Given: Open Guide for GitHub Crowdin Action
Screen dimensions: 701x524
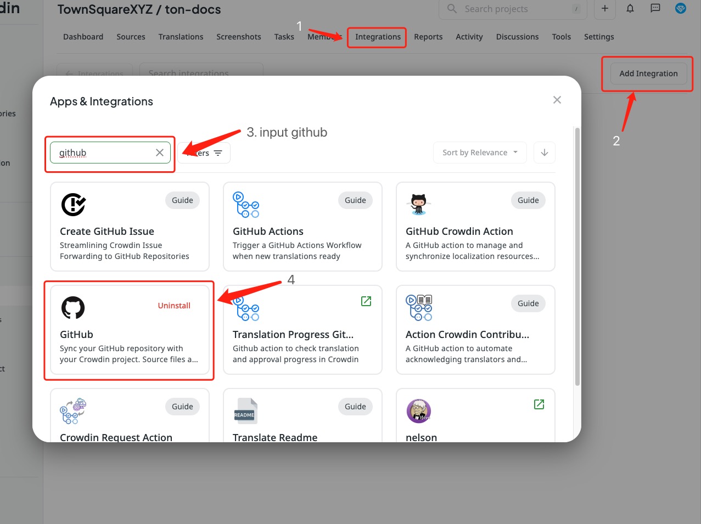Looking at the screenshot, I should (x=528, y=200).
